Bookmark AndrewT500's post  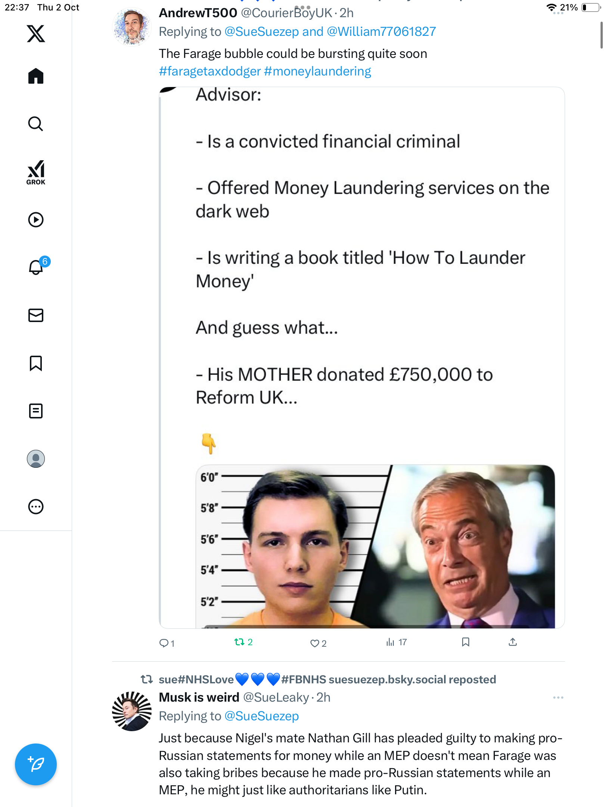point(465,642)
